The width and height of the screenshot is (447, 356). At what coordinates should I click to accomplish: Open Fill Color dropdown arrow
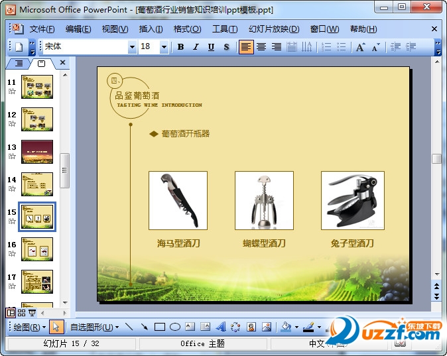pyautogui.click(x=296, y=327)
